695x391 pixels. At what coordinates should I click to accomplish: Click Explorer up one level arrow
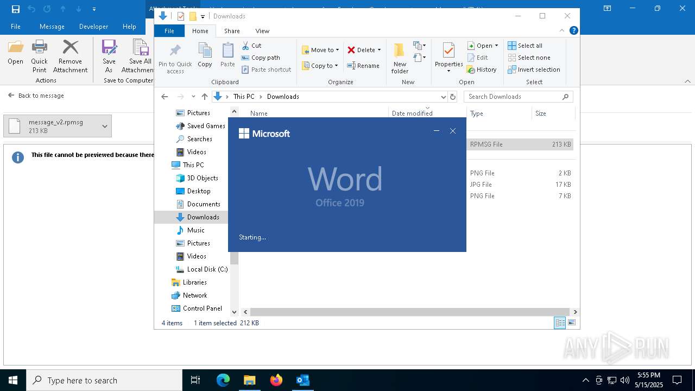pos(204,97)
